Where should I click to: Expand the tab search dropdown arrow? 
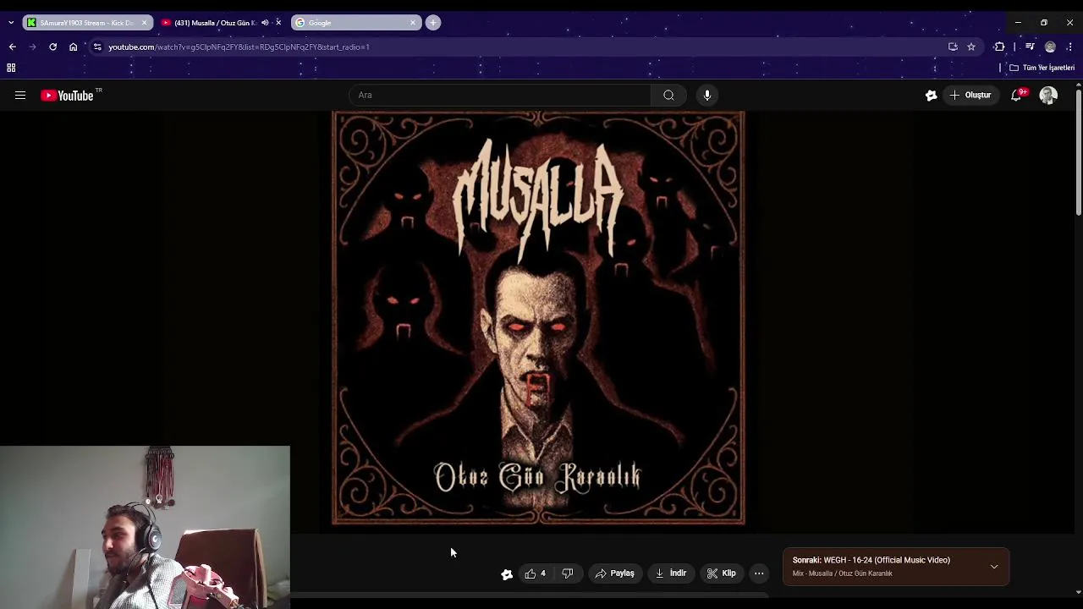click(11, 23)
